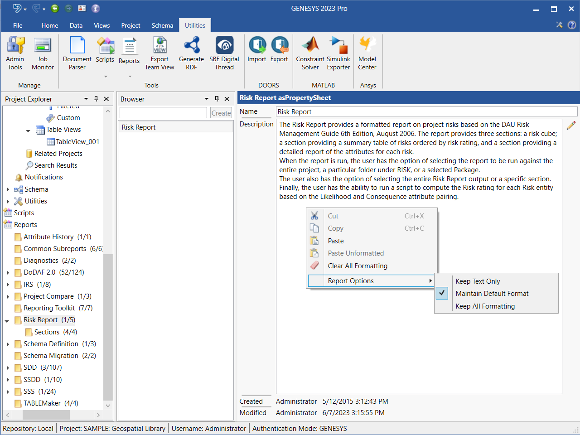Pin the Project Explorer panel
The height and width of the screenshot is (435, 580).
click(x=96, y=99)
